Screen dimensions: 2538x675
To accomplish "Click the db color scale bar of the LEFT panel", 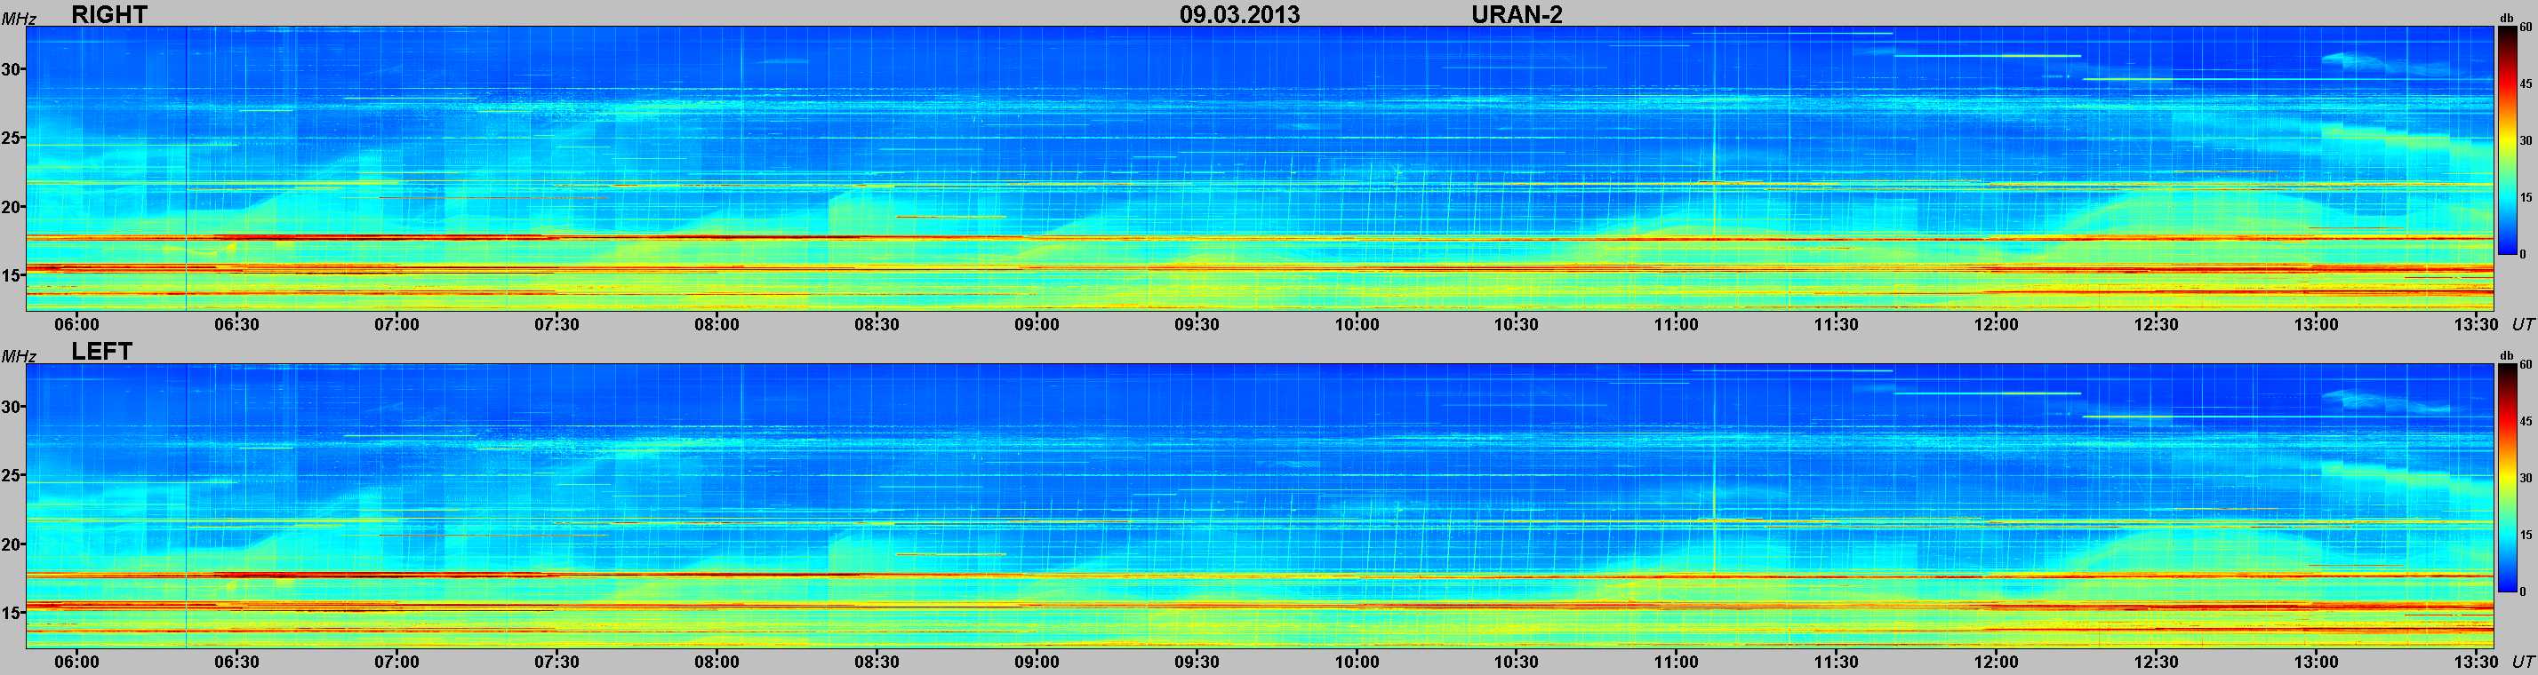I will click(2507, 478).
